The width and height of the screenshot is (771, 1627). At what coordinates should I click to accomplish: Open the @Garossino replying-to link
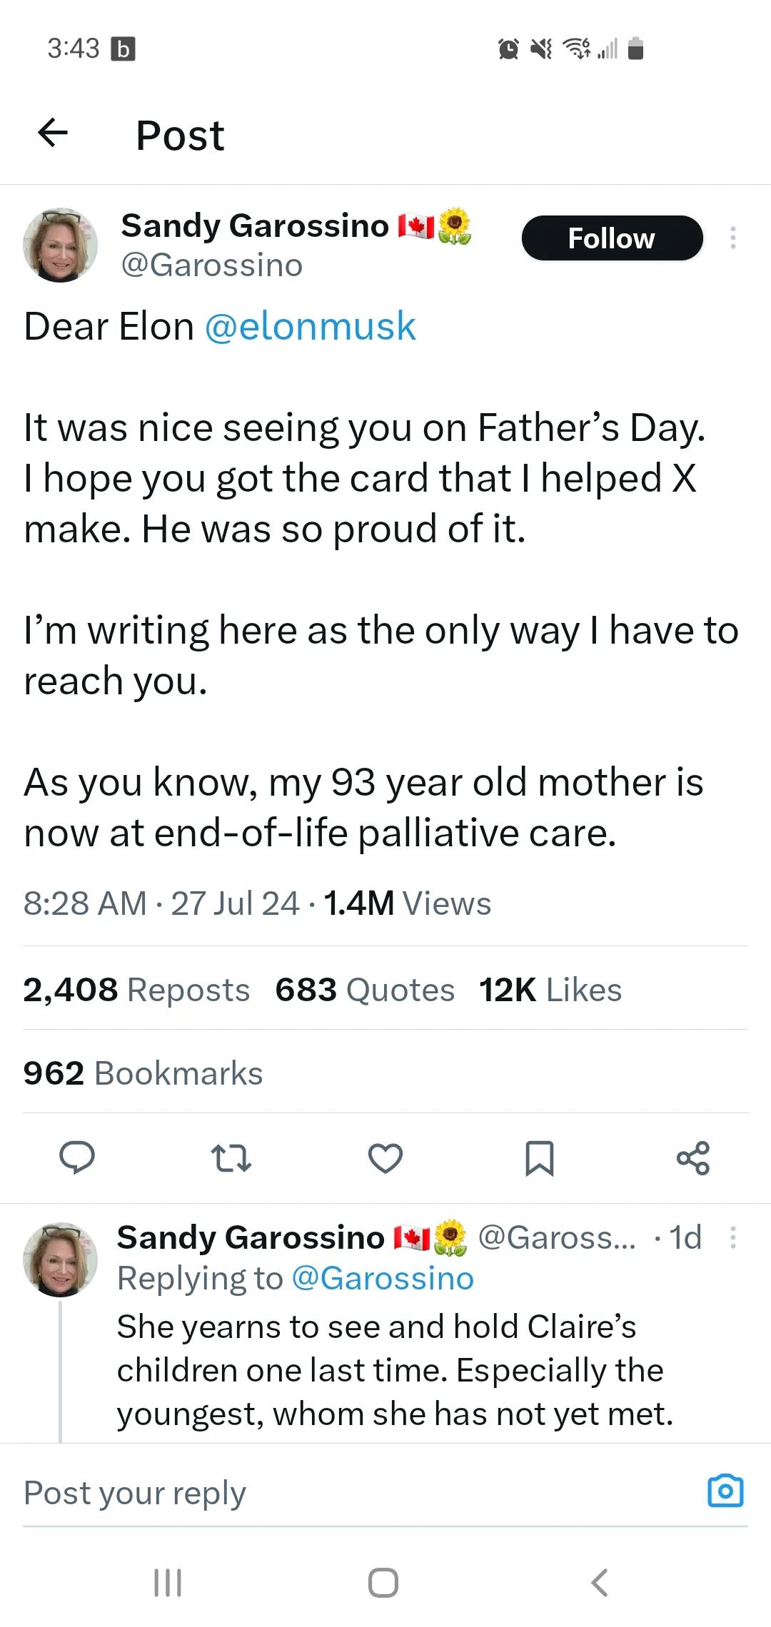point(383,1278)
